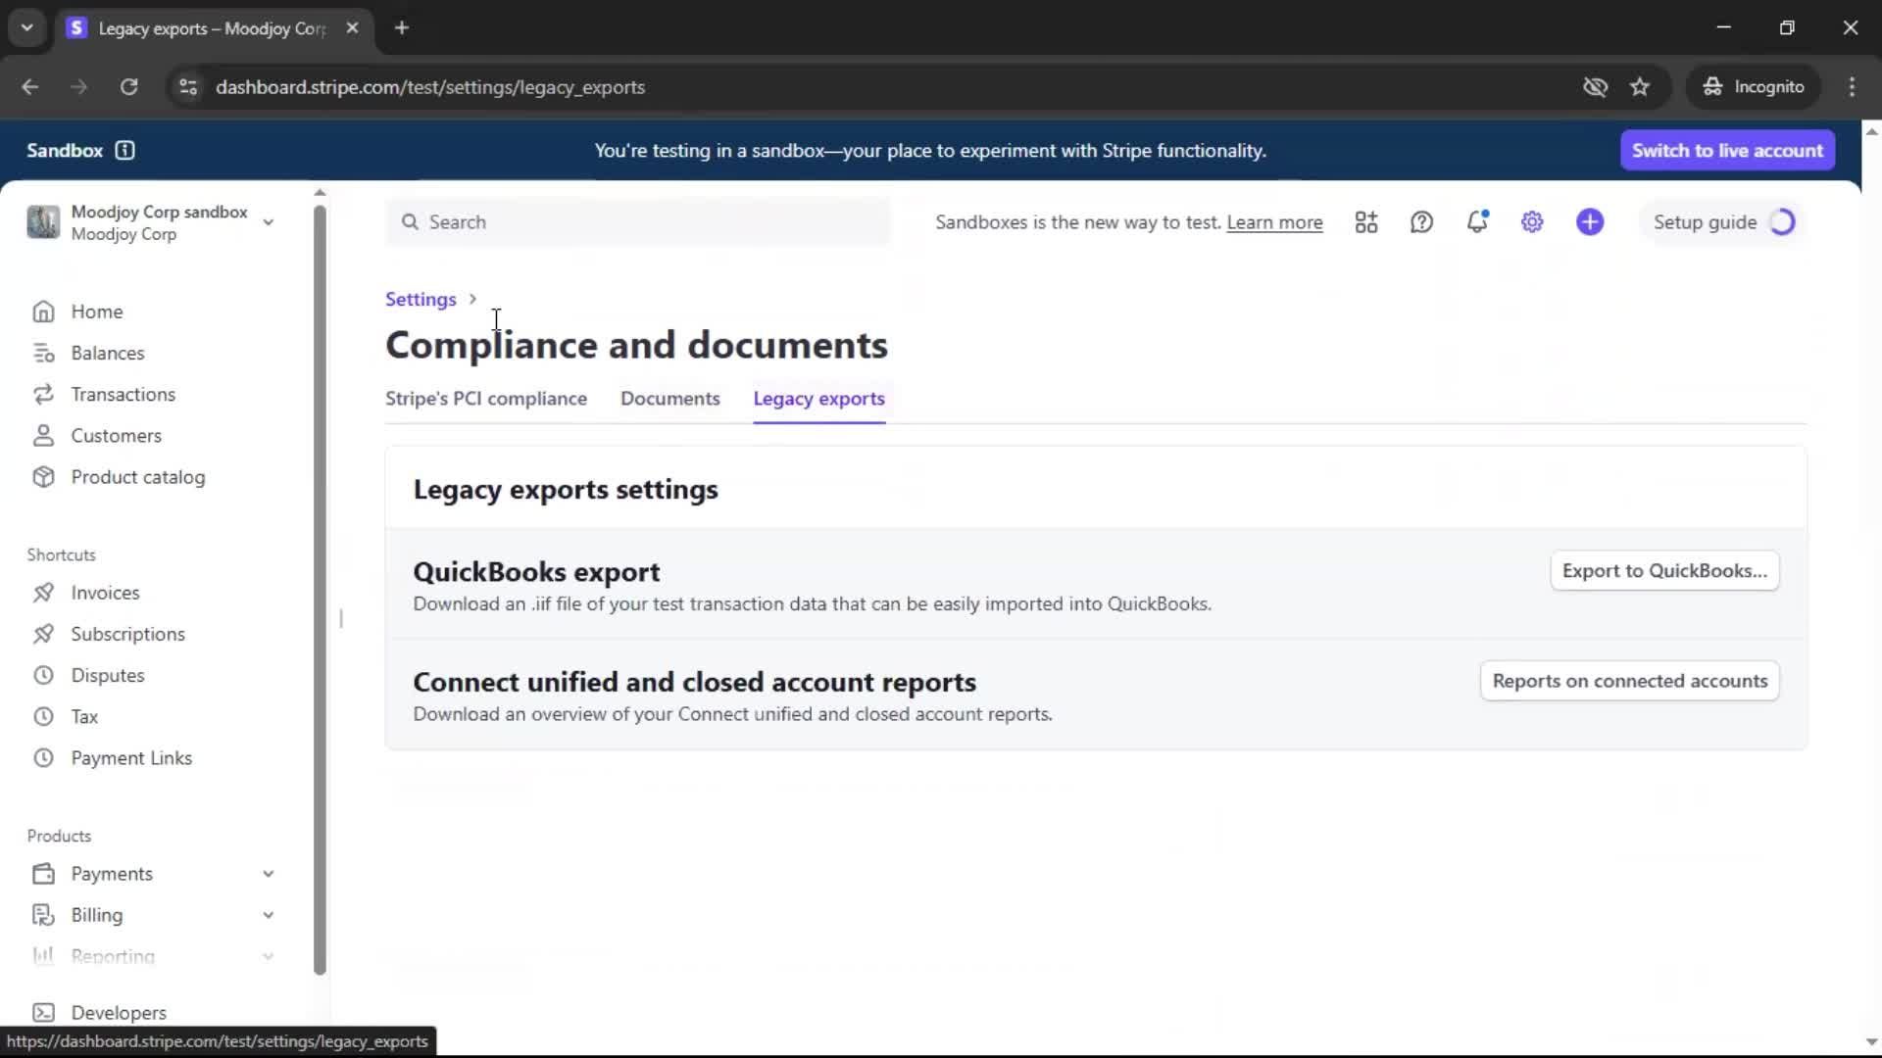1882x1058 pixels.
Task: Click the Sandbox info icon
Action: click(x=125, y=150)
